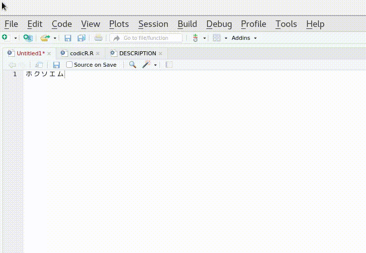Click the Compile Report notebook icon

(169, 65)
